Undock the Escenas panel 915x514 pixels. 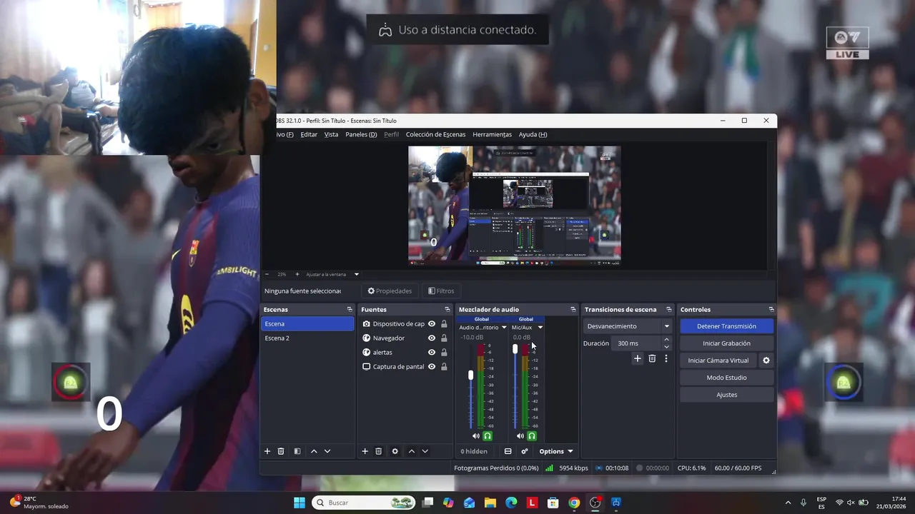point(350,309)
